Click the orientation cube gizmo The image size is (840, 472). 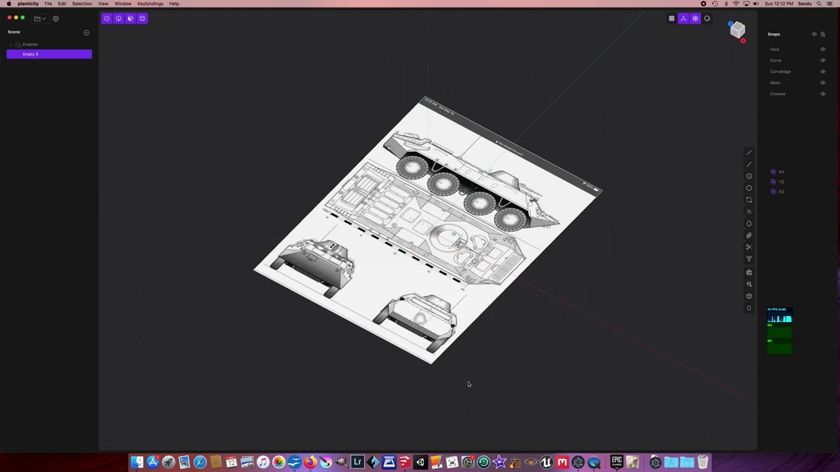(x=738, y=29)
